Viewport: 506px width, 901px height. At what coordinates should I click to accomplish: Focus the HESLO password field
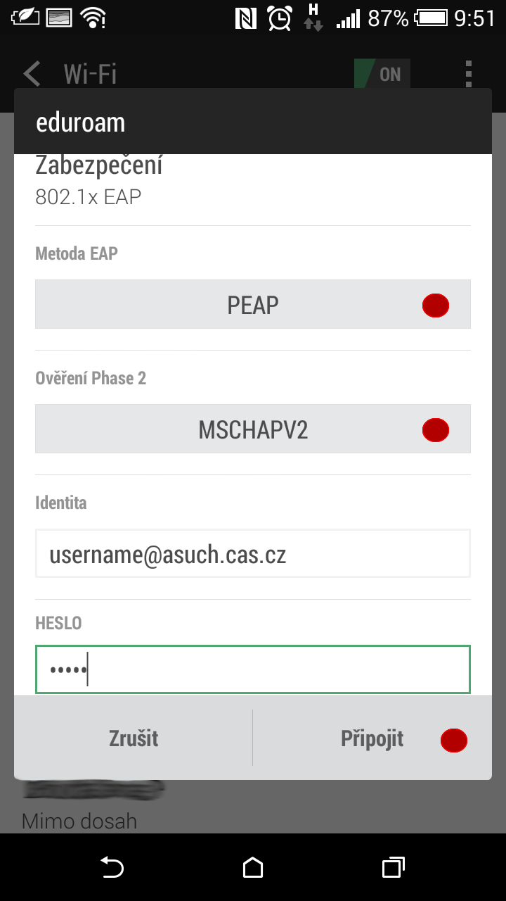(x=253, y=669)
